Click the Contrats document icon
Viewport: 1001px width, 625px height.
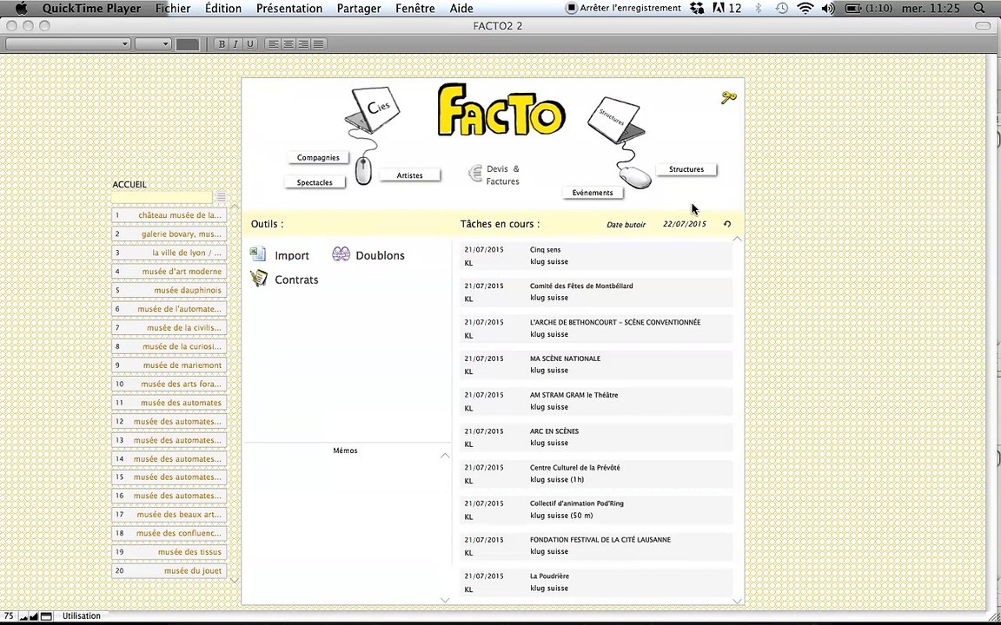pyautogui.click(x=259, y=279)
